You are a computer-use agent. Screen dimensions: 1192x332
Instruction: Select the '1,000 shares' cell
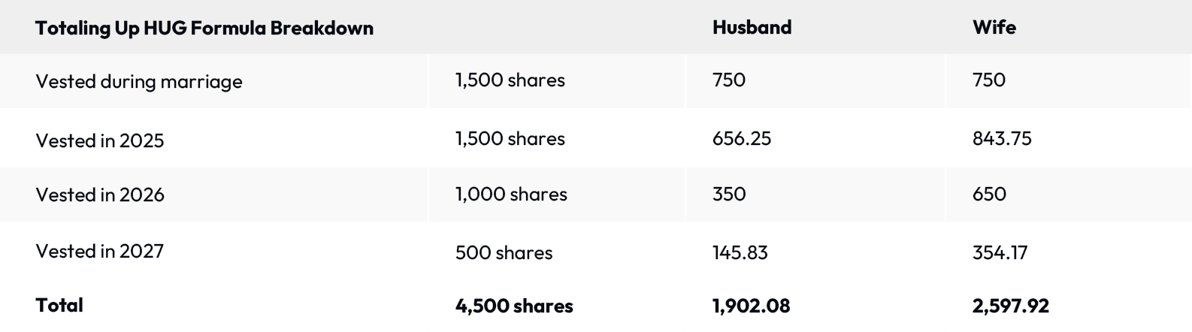tap(511, 195)
